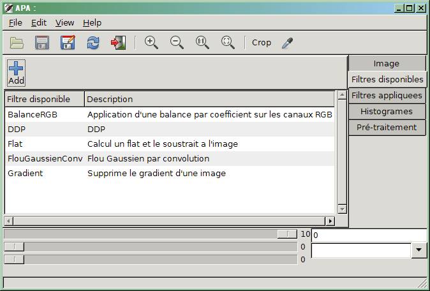
Task: Click the zoom 1:1 magnifier icon
Action: point(202,43)
